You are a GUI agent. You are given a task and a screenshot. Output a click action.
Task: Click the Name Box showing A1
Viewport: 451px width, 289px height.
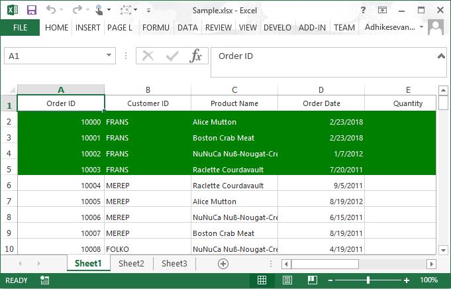[x=55, y=56]
